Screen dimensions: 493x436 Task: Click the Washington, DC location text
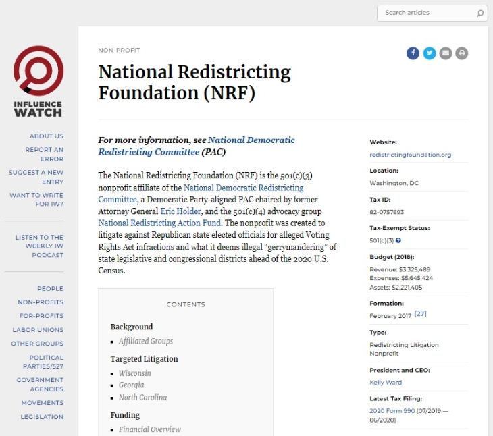coord(394,183)
